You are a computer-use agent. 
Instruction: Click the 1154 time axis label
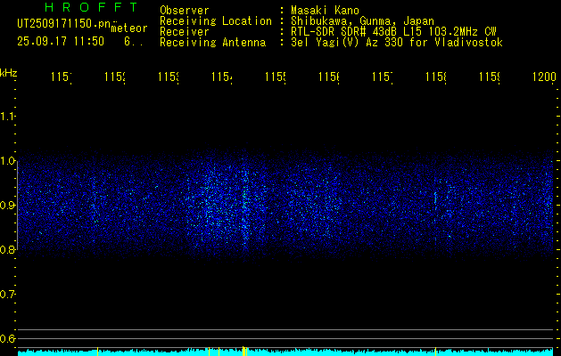click(222, 77)
